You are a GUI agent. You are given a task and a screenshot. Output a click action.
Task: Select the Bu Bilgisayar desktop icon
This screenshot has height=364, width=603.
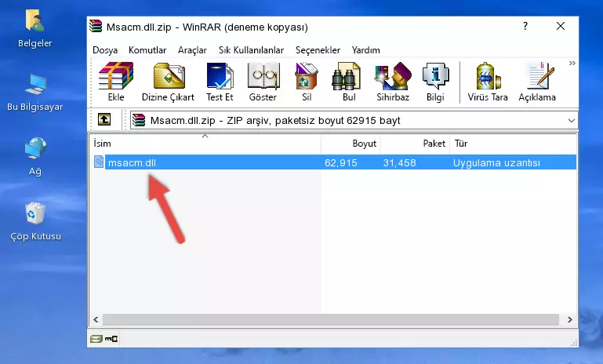click(35, 93)
